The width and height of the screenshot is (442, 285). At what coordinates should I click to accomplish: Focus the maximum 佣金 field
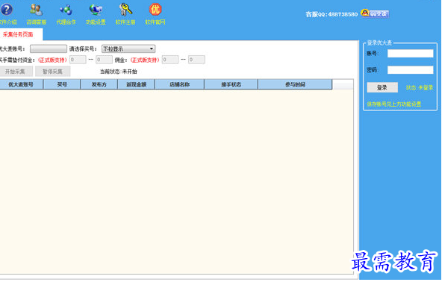pyautogui.click(x=196, y=60)
